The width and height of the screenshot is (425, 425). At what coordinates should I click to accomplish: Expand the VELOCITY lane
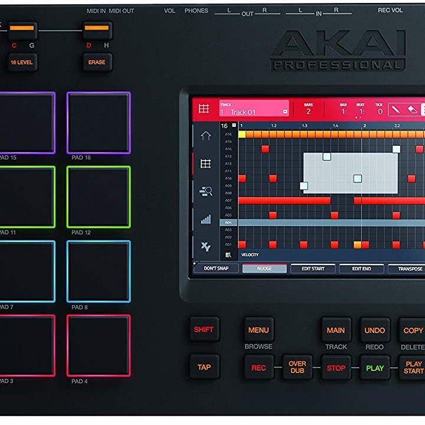pyautogui.click(x=250, y=255)
